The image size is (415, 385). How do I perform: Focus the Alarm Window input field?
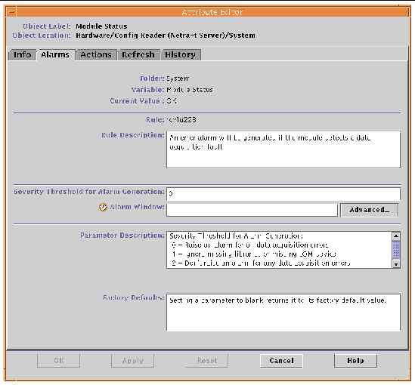coord(252,210)
